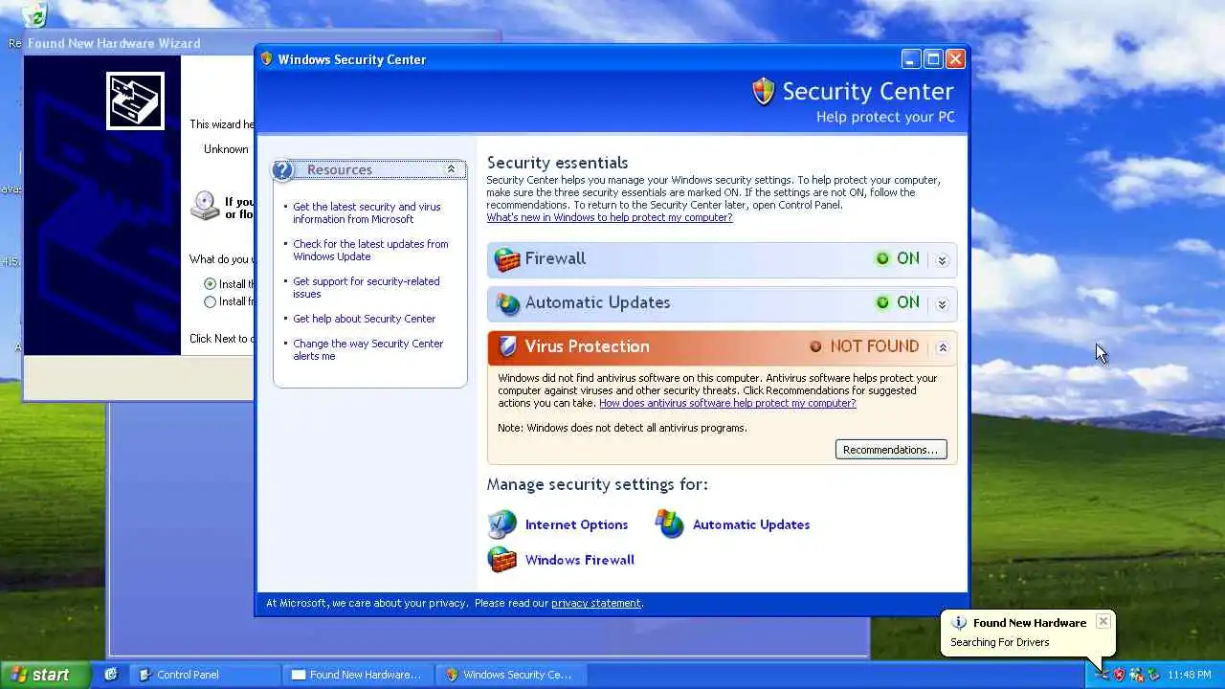Click the Manage security settings for heading
This screenshot has height=689, width=1225.
point(597,484)
